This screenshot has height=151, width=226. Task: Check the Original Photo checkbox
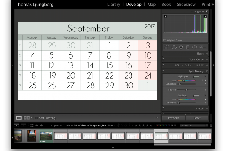[x=165, y=40]
